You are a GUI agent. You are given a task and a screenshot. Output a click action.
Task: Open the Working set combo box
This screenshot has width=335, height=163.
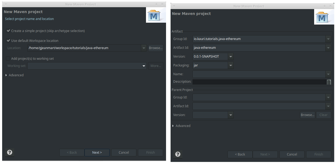[x=144, y=66]
